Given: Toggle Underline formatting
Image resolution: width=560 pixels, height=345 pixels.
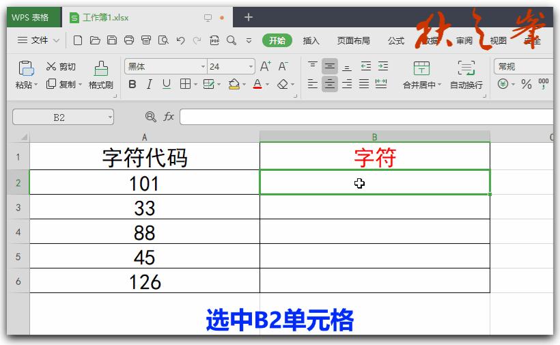Looking at the screenshot, I should point(167,84).
